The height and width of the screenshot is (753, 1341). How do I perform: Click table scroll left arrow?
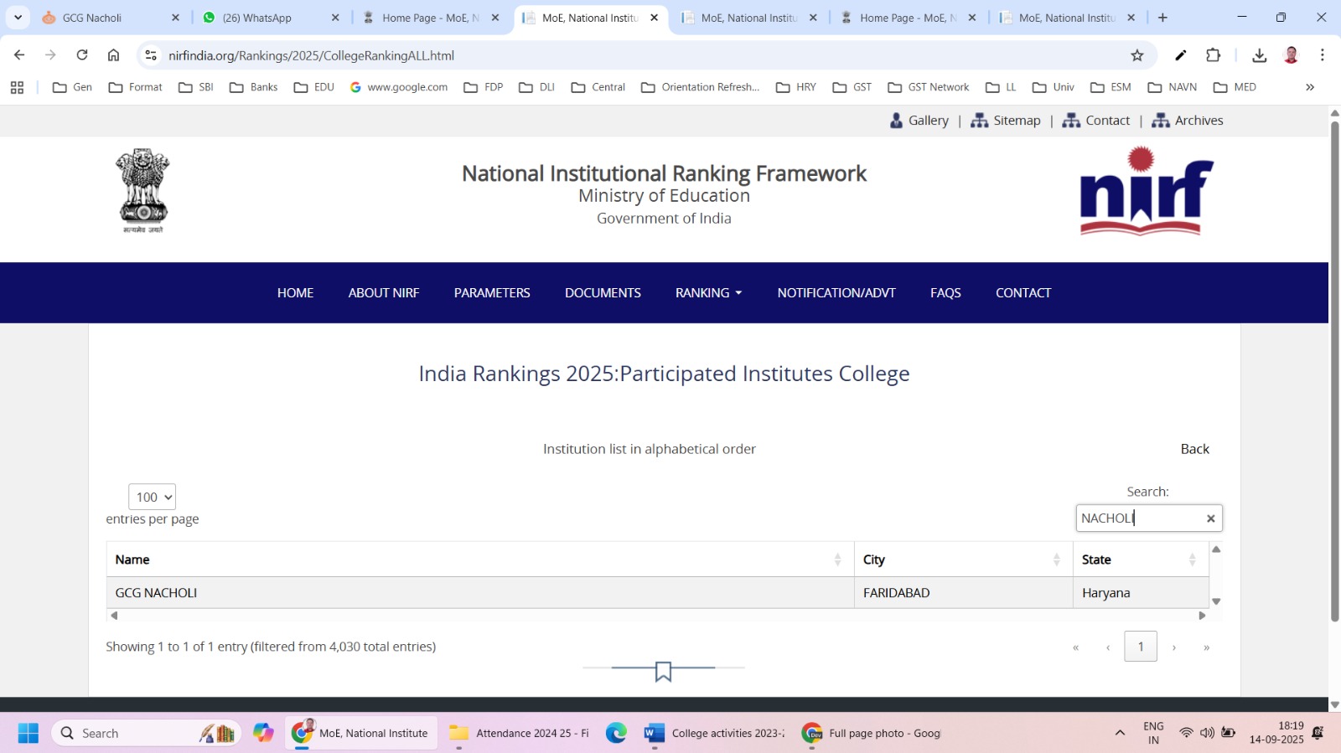pyautogui.click(x=114, y=616)
